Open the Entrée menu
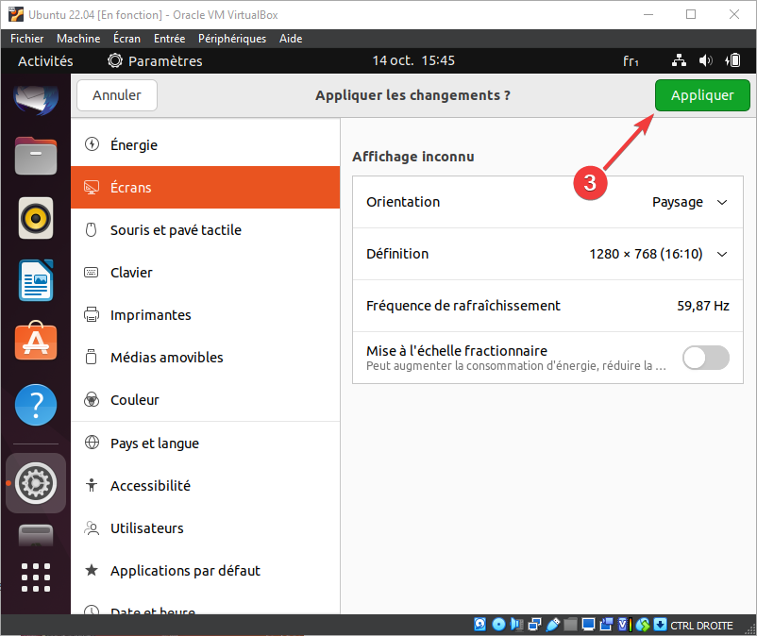757x636 pixels. 170,39
